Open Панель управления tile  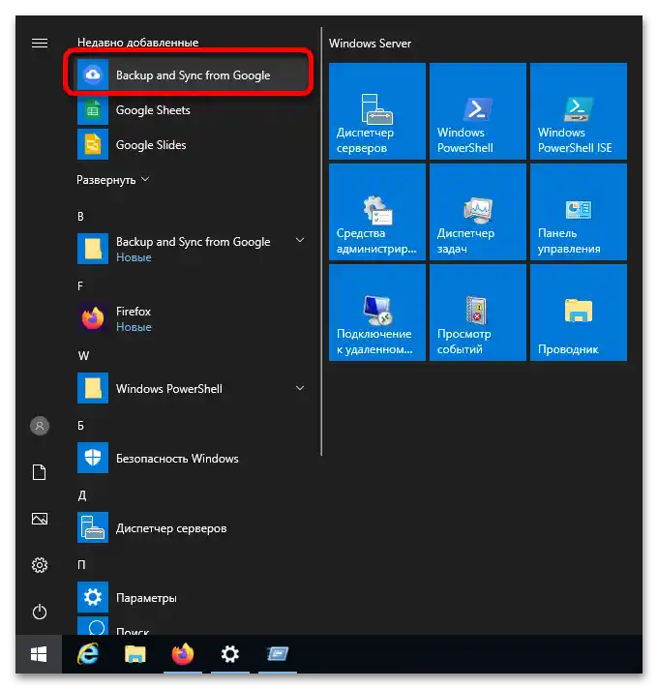(579, 212)
